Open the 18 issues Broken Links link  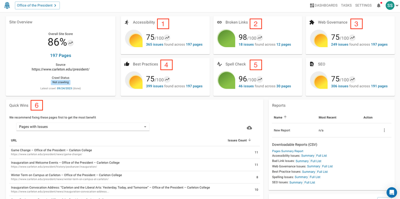pos(246,44)
